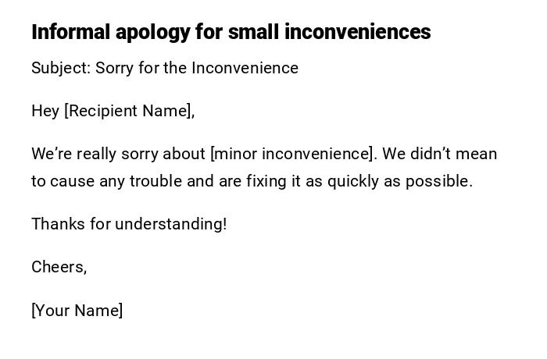547x359 pixels.
Task: Click the 'Cheers,' sign-off
Action: point(59,267)
